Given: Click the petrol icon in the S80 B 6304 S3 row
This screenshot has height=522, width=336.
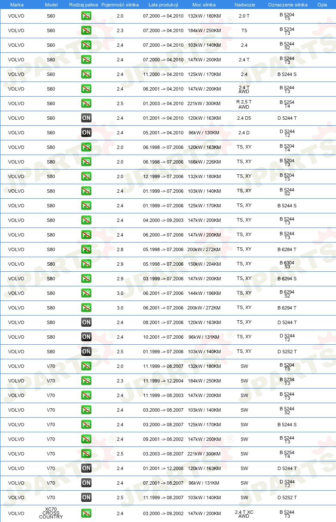Looking at the screenshot, I should pos(86,264).
